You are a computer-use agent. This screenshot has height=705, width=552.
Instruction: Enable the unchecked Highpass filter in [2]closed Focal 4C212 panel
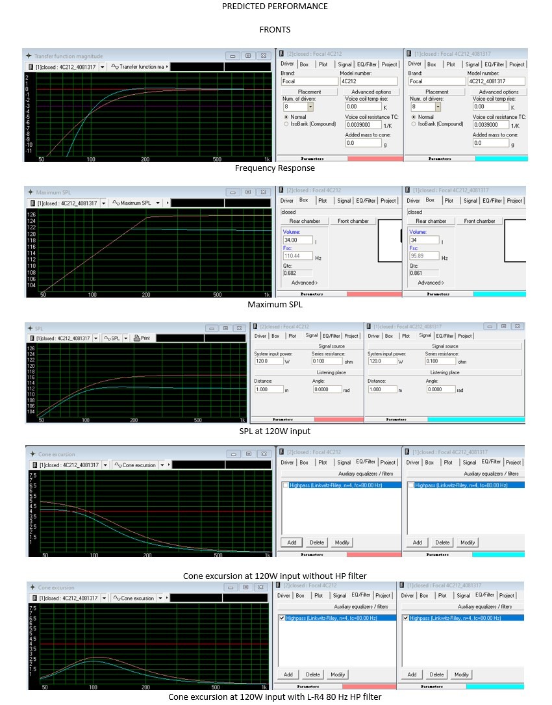pyautogui.click(x=286, y=485)
